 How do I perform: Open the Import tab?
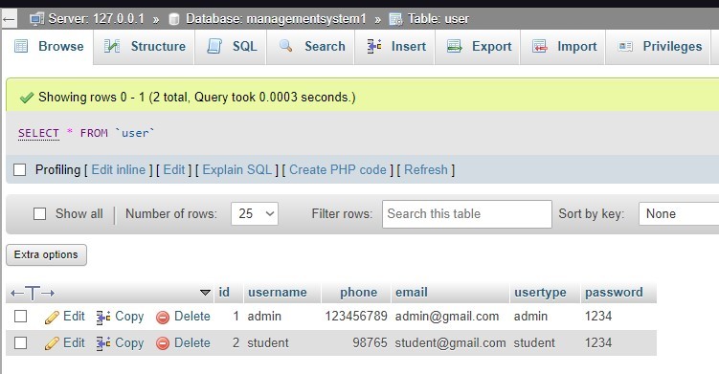[x=564, y=46]
